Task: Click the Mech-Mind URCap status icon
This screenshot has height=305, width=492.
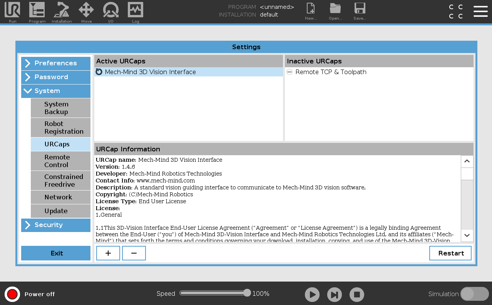Action: [x=99, y=72]
